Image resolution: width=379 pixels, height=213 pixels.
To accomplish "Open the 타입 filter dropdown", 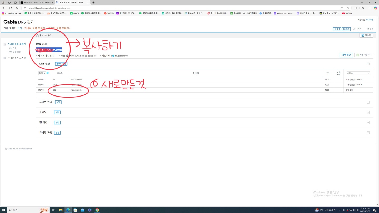I will pyautogui.click(x=42, y=73).
